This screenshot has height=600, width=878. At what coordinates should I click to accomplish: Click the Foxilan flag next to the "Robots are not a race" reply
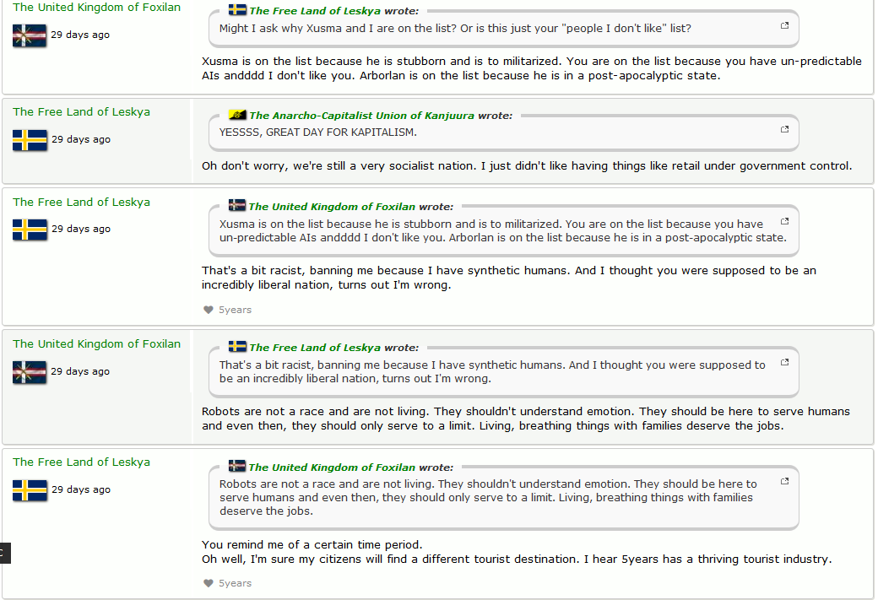(30, 372)
